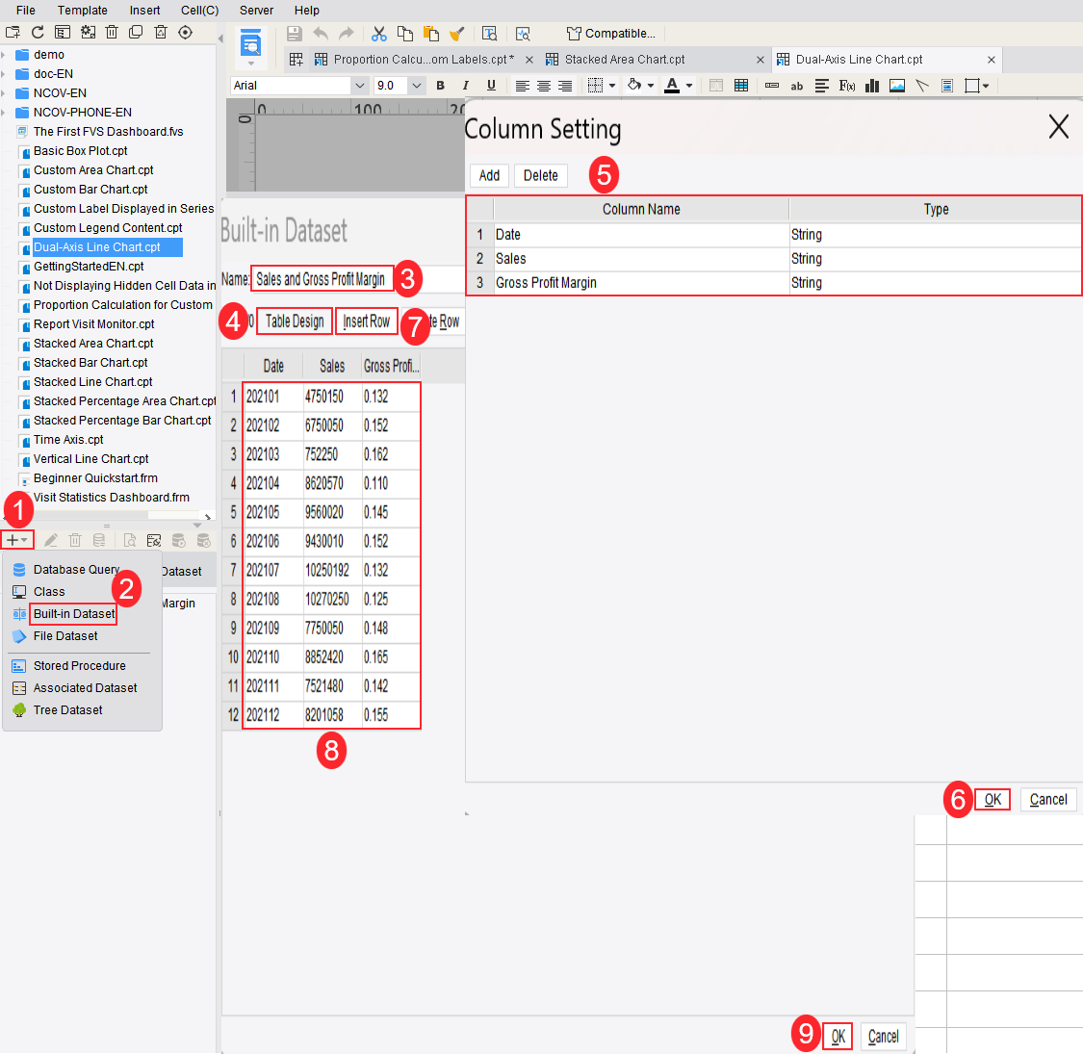The image size is (1083, 1054).
Task: Click the insert image icon
Action: coord(896,86)
